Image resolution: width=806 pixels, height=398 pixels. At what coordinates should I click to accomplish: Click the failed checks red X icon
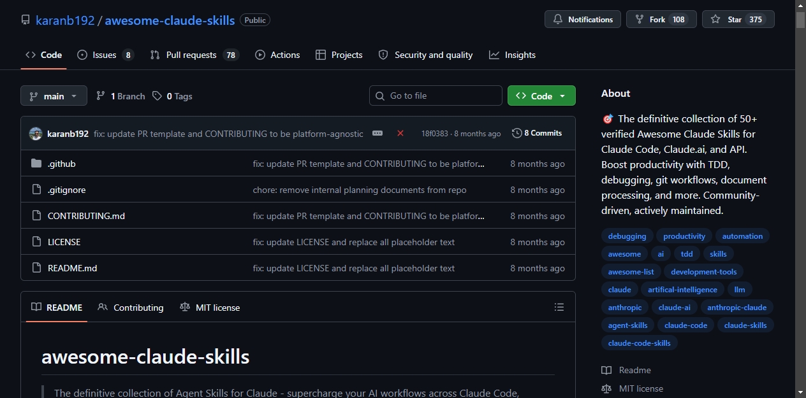pos(400,133)
